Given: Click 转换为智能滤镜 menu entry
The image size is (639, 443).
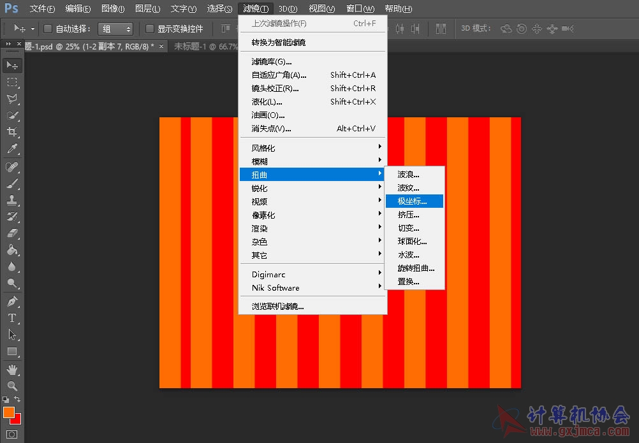Looking at the screenshot, I should tap(313, 42).
